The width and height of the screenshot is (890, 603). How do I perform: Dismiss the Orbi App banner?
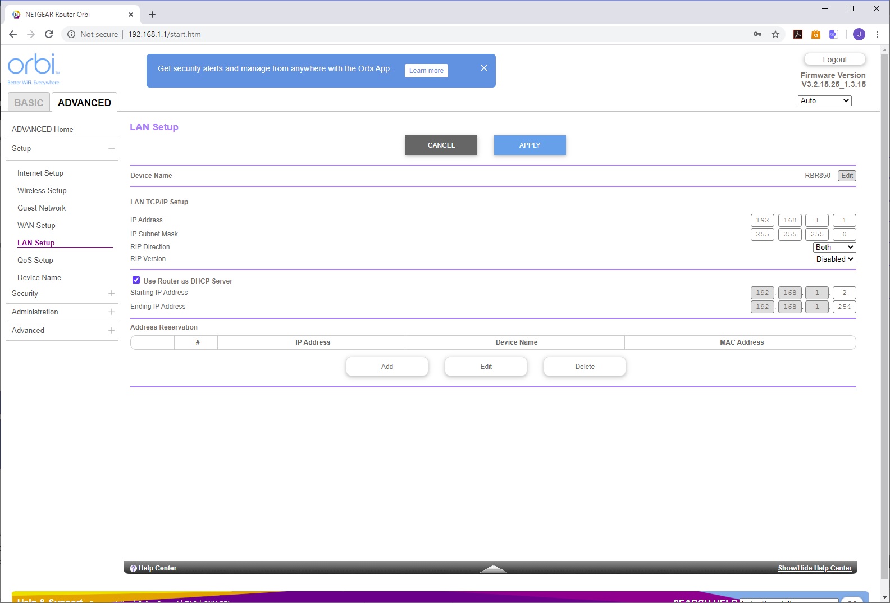pyautogui.click(x=484, y=68)
